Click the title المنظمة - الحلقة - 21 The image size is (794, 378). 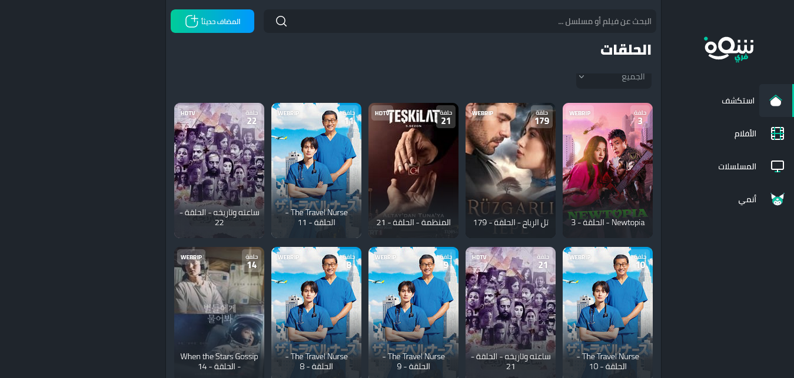click(x=414, y=223)
